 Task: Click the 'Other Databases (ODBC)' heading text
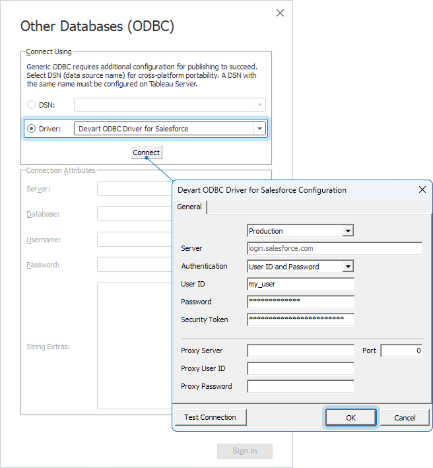[97, 26]
